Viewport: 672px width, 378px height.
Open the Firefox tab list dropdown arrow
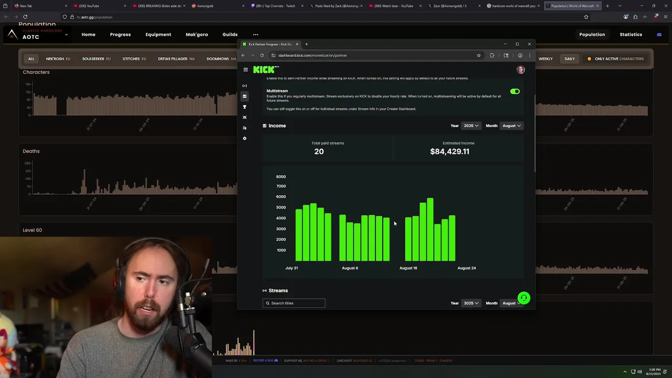(620, 6)
